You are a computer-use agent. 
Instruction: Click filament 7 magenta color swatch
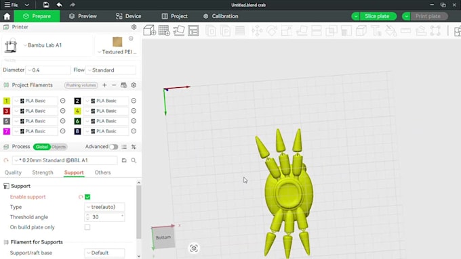click(7, 131)
